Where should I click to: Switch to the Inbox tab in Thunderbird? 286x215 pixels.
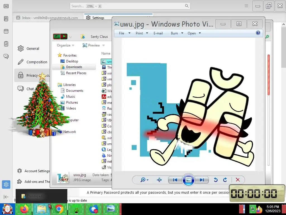coord(47,18)
